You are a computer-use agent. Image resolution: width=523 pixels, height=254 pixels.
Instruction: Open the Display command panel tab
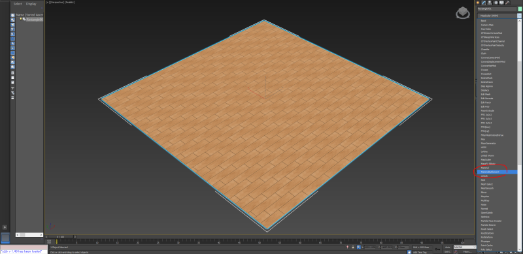pos(501,3)
